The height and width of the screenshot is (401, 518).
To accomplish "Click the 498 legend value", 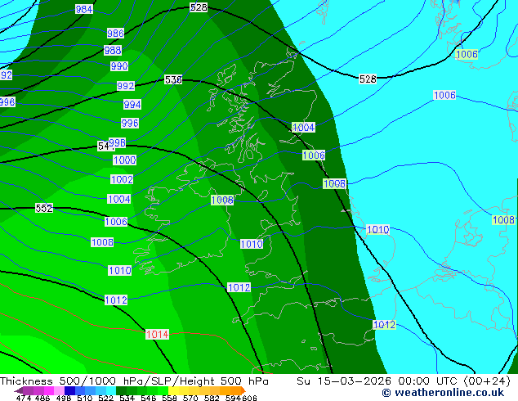I will pos(64,398).
